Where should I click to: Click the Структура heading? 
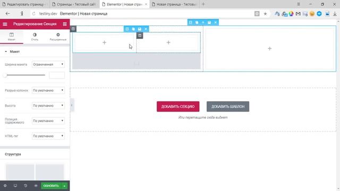point(13,154)
